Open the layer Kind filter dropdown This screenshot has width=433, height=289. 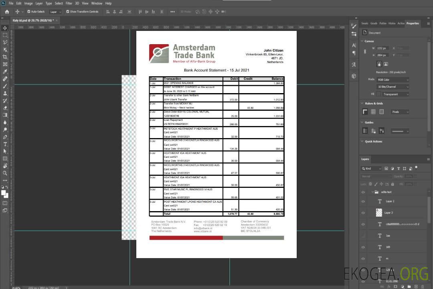point(371,169)
